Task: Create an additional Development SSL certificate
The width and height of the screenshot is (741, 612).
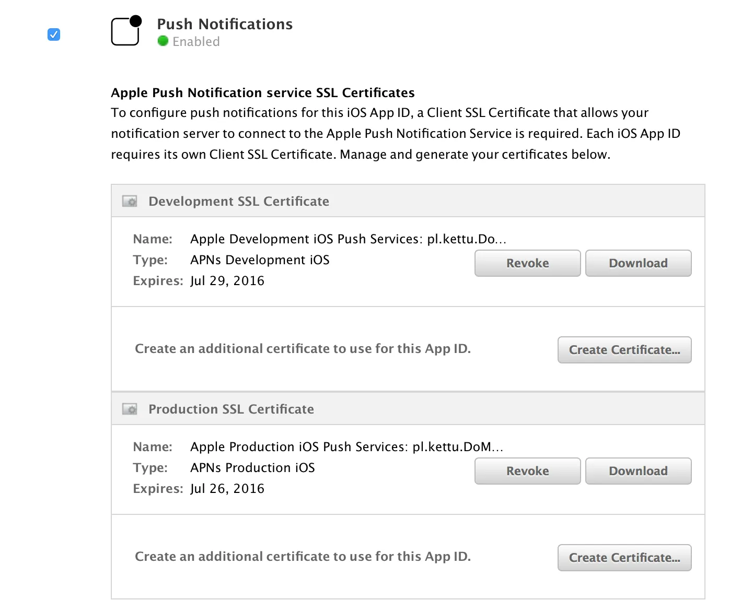Action: [624, 350]
